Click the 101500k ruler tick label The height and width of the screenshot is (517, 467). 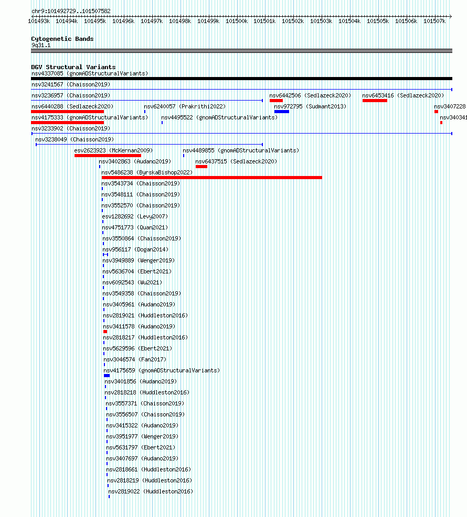237,21
